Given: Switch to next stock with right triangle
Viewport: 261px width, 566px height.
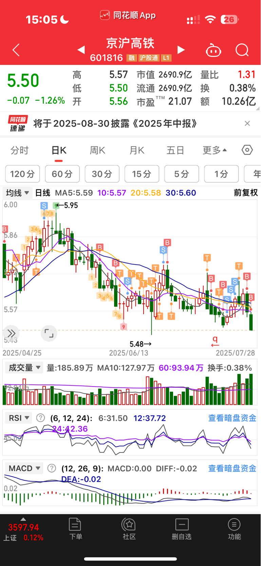Looking at the screenshot, I should pos(181,50).
